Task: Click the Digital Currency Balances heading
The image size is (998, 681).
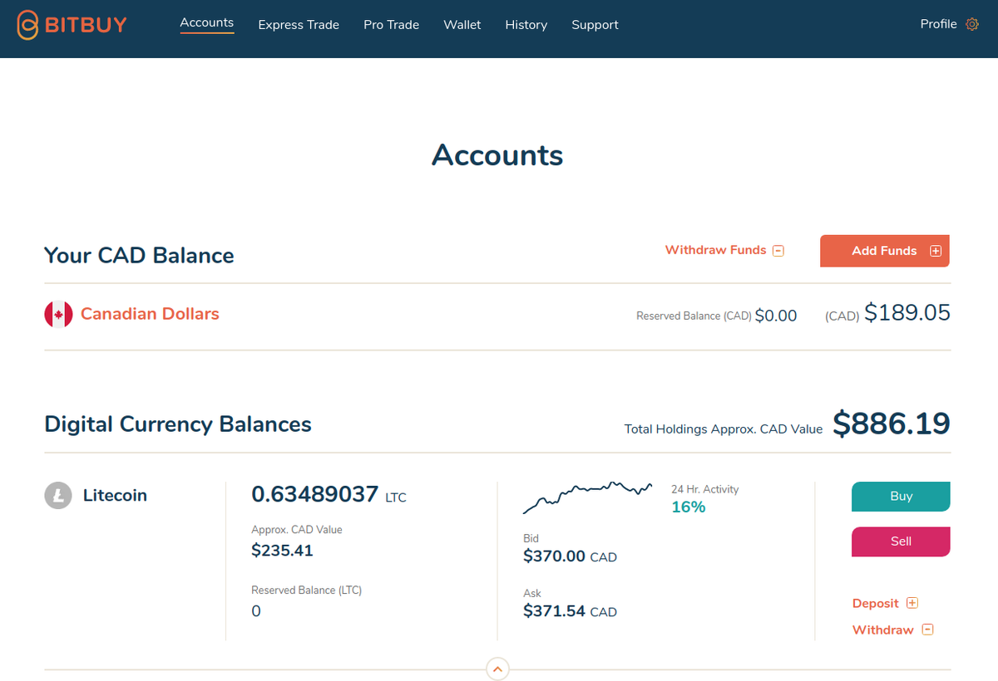Action: [178, 424]
